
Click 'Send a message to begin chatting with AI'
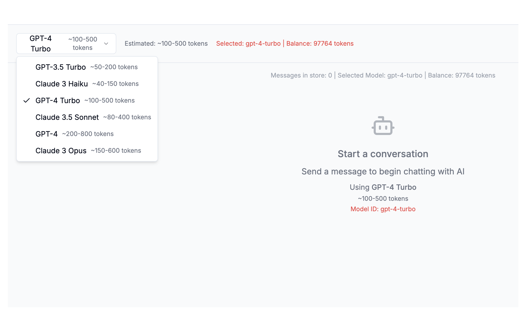click(x=383, y=172)
